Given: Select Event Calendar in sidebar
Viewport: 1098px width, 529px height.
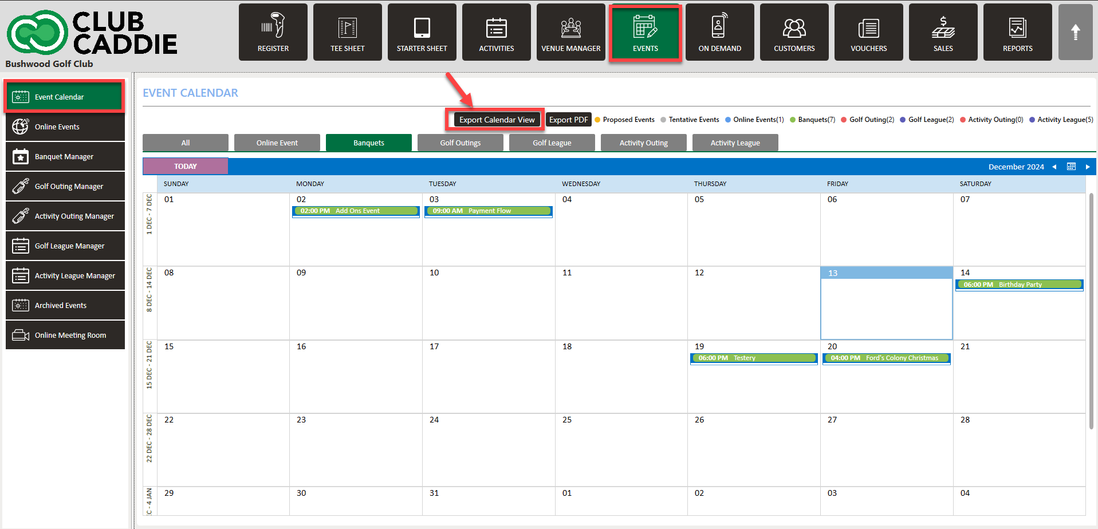Looking at the screenshot, I should (x=65, y=97).
